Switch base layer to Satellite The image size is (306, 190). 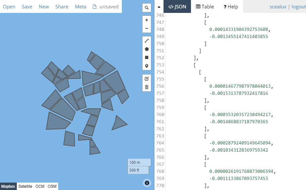25,186
